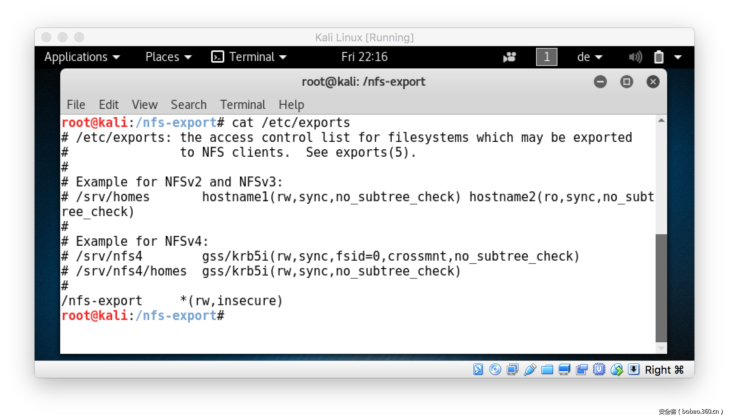Open the Terminal menu in the menu bar
This screenshot has height=419, width=729.
243,105
